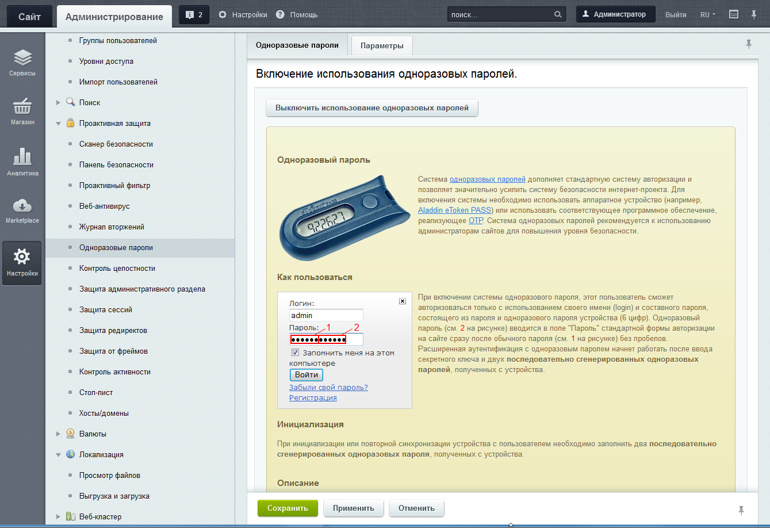Open the Аналитика analytics icon
Viewport: 770px width, 528px height.
coord(22,162)
